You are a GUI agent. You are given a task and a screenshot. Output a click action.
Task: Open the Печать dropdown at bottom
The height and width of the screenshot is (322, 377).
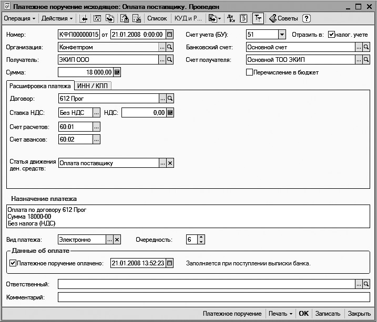(x=280, y=314)
